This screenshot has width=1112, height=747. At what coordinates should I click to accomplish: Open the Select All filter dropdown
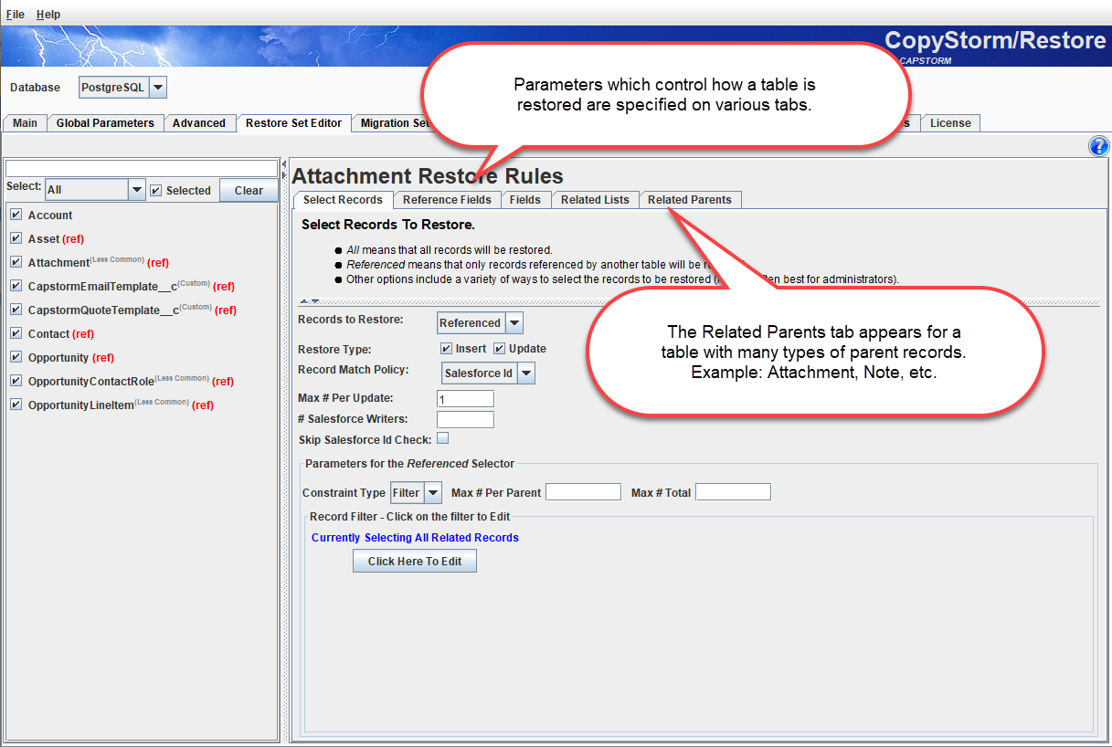point(137,190)
